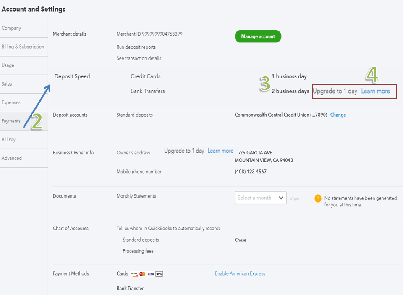403x302 pixels.
Task: Open the Advanced settings tab
Action: pyautogui.click(x=12, y=158)
